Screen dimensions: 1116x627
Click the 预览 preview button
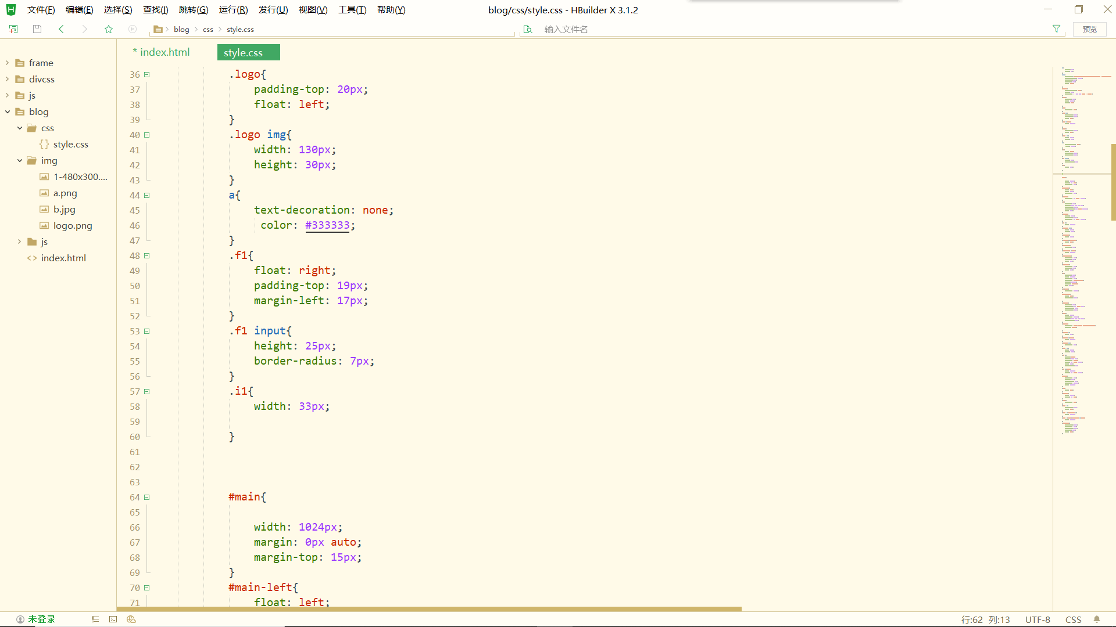click(x=1090, y=29)
